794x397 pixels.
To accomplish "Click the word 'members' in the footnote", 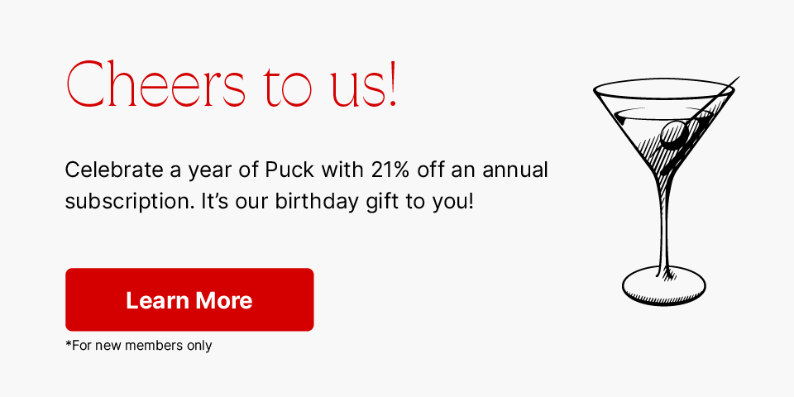I will pyautogui.click(x=148, y=346).
